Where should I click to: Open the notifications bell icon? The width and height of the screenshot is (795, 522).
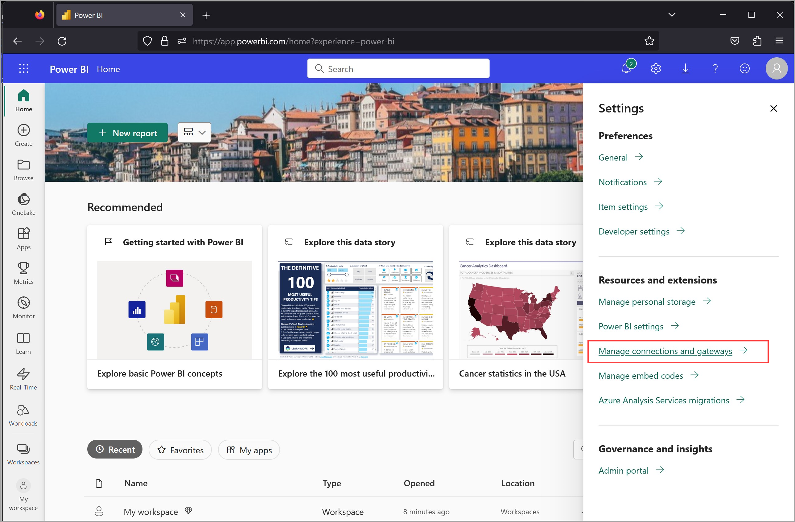click(626, 68)
